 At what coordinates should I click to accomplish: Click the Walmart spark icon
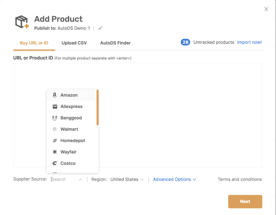pos(55,129)
